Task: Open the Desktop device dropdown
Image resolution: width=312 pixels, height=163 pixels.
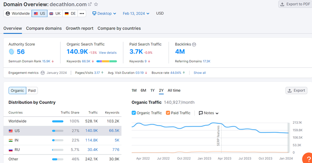Action: click(104, 14)
